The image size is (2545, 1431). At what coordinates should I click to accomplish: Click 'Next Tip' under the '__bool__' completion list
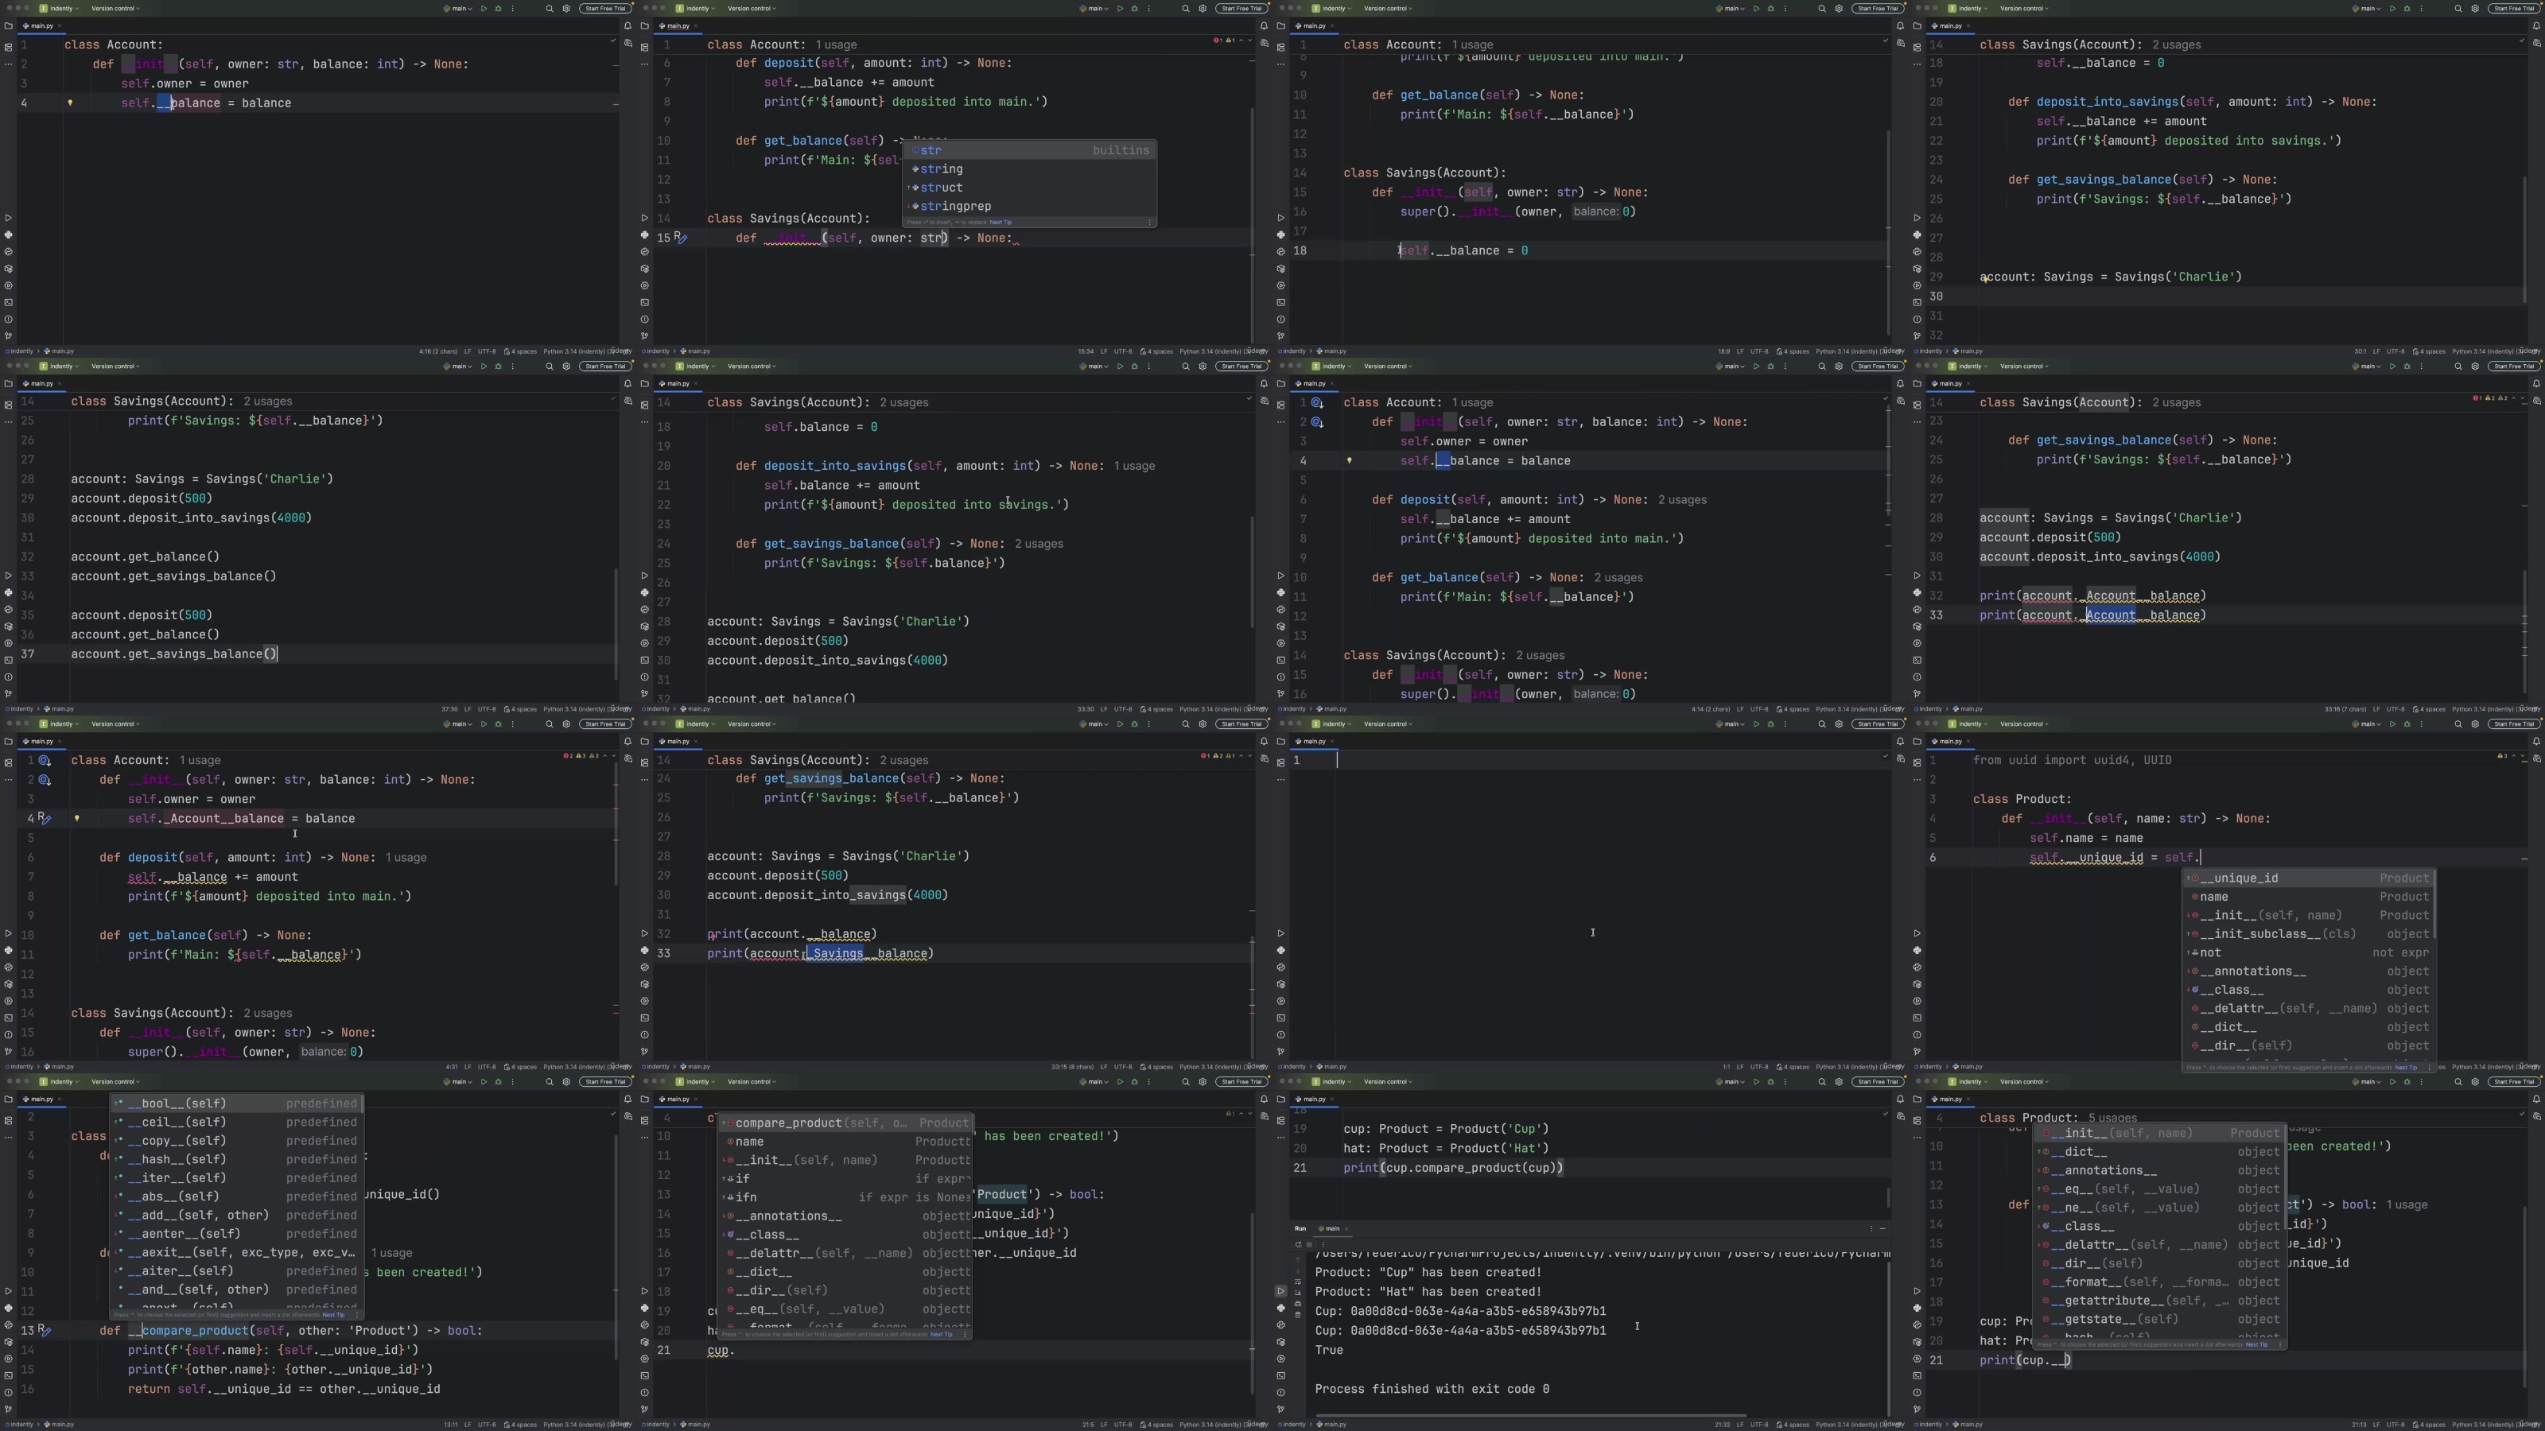pyautogui.click(x=334, y=1314)
